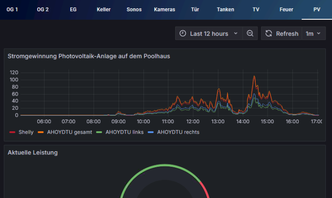The width and height of the screenshot is (332, 198).
Task: Click the 06:00 label on time axis
Action: (x=44, y=121)
